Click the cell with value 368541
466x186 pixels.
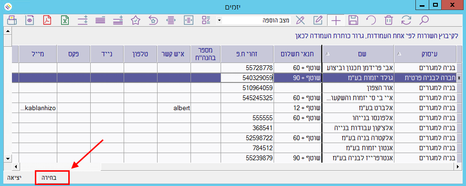[x=247, y=128]
